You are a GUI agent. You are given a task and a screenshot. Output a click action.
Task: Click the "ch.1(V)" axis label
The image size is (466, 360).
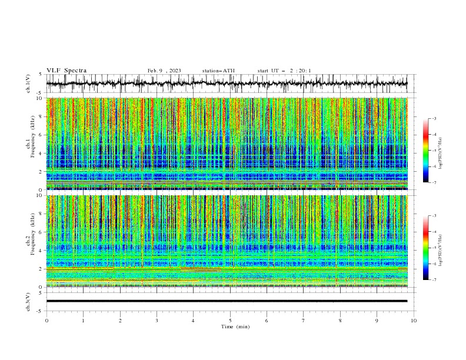[28, 84]
